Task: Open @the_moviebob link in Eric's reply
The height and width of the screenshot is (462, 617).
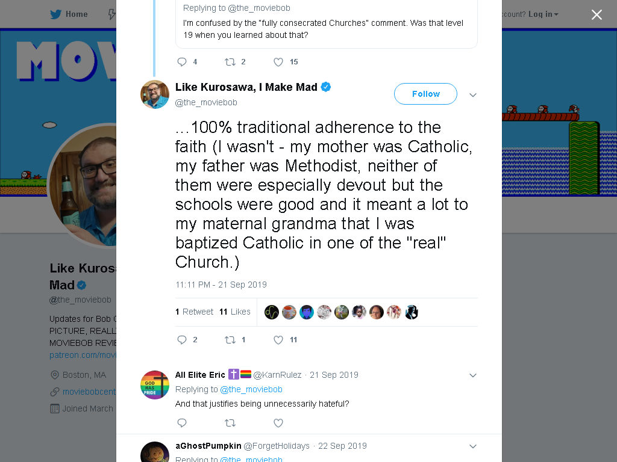Action: pyautogui.click(x=251, y=389)
